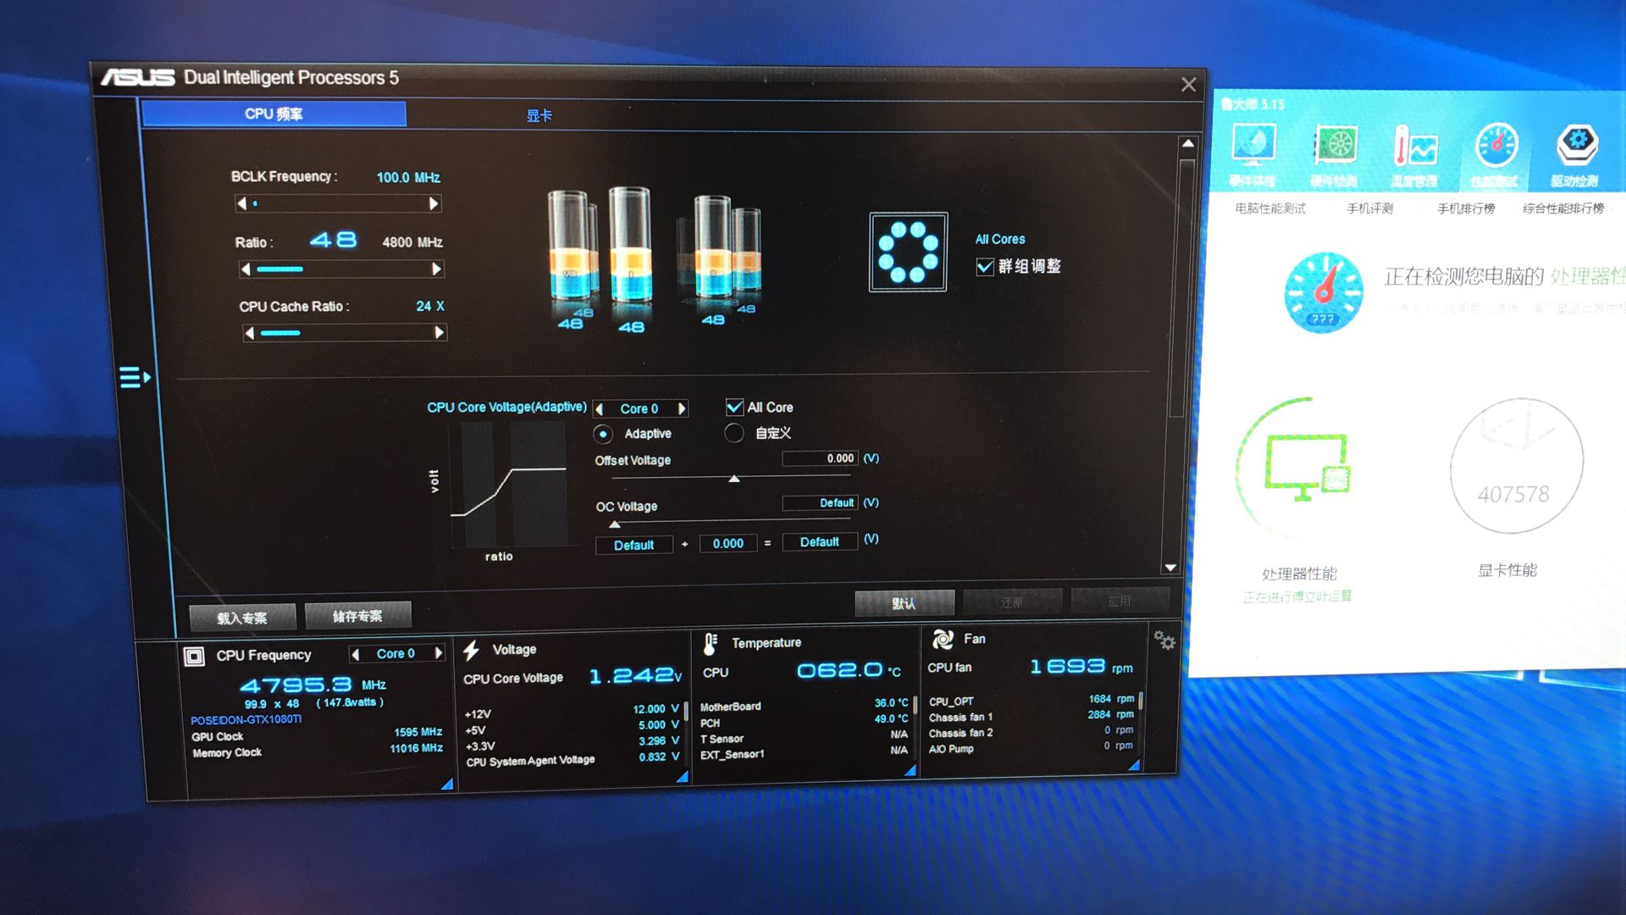This screenshot has width=1626, height=915.
Task: Click the 显卡性能 score circle 407578
Action: click(1516, 465)
